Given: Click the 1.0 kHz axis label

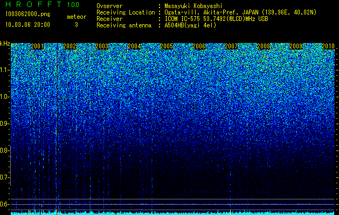Looking at the screenshot, I should (x=4, y=97).
